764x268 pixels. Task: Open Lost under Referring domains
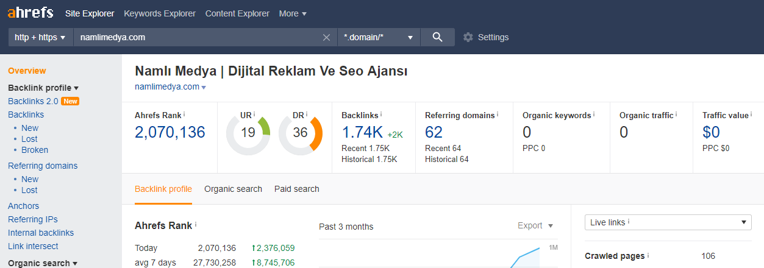[29, 190]
